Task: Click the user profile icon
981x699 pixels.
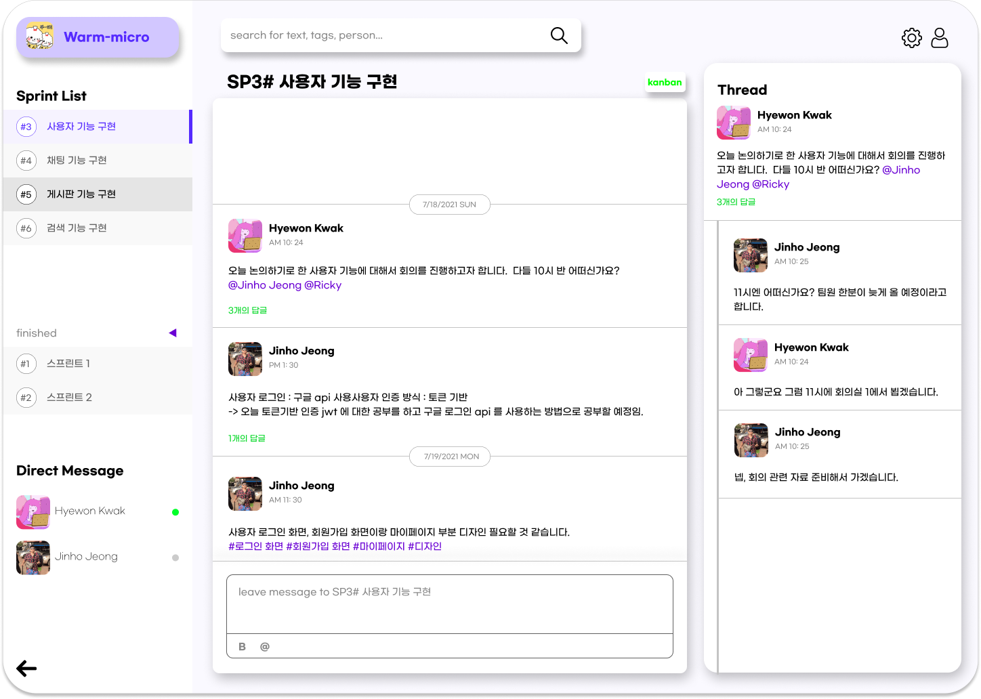Action: pyautogui.click(x=940, y=38)
